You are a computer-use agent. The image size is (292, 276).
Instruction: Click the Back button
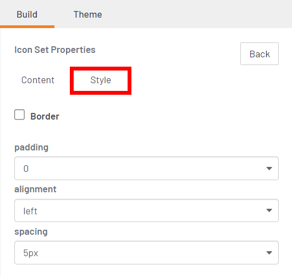[260, 54]
